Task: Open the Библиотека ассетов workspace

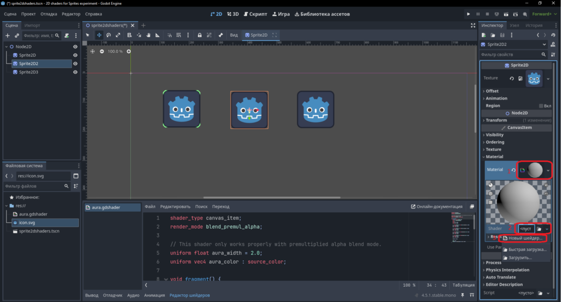Action: click(322, 14)
